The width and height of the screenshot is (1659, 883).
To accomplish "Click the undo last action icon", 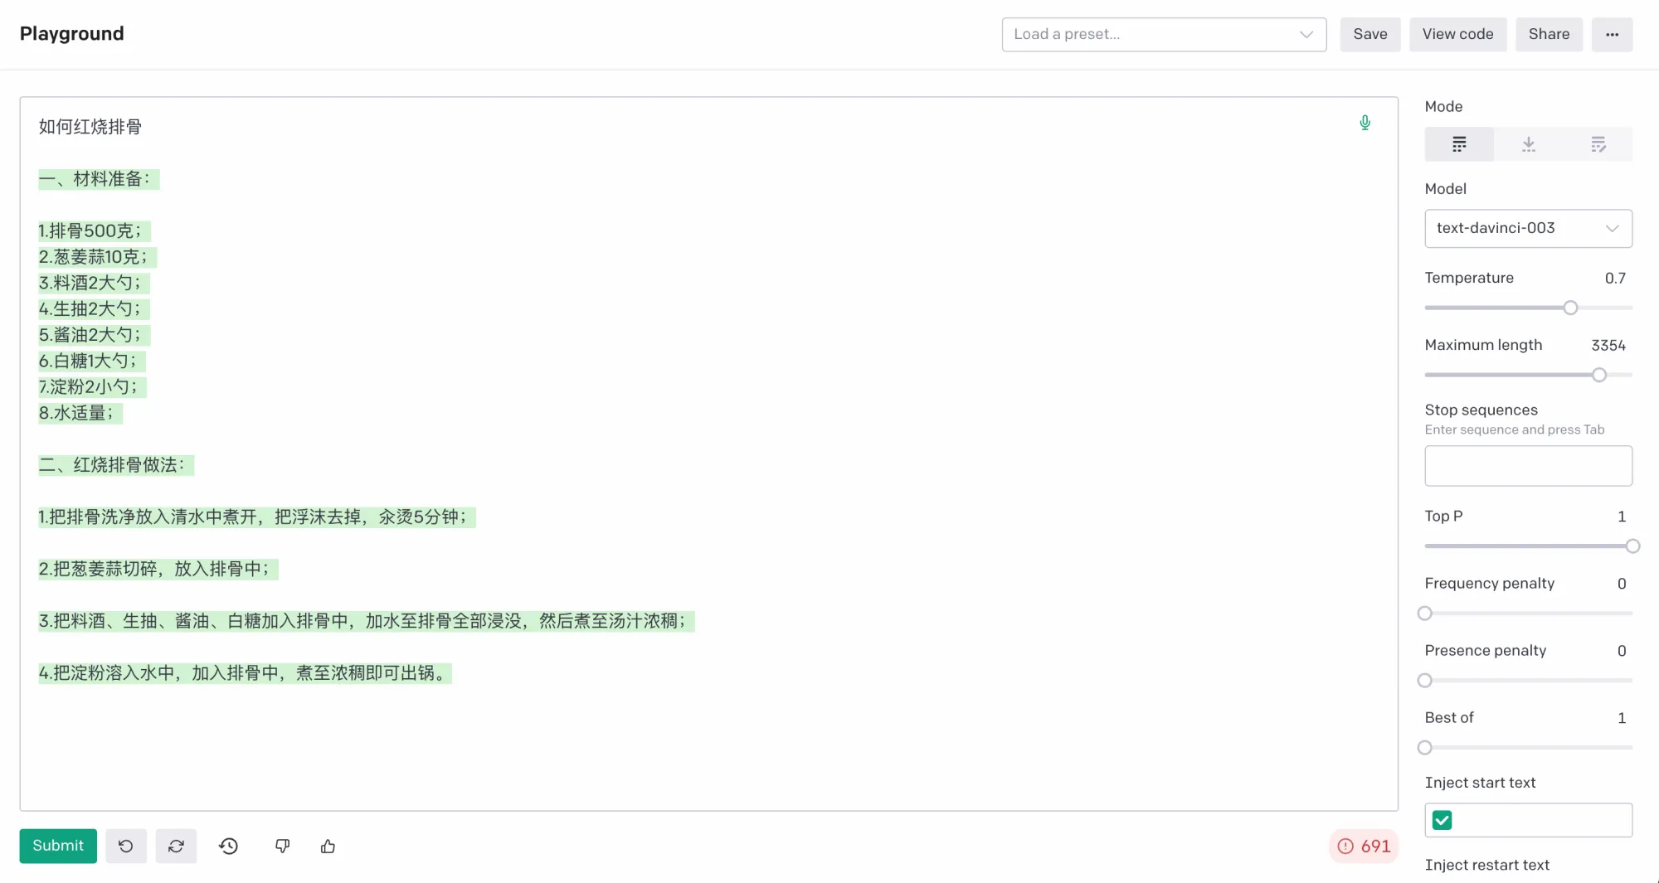I will point(126,846).
